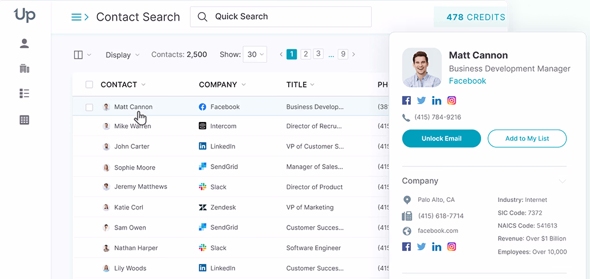Image resolution: width=590 pixels, height=279 pixels.
Task: Select the Lily Woods contact name
Action: coord(130,268)
